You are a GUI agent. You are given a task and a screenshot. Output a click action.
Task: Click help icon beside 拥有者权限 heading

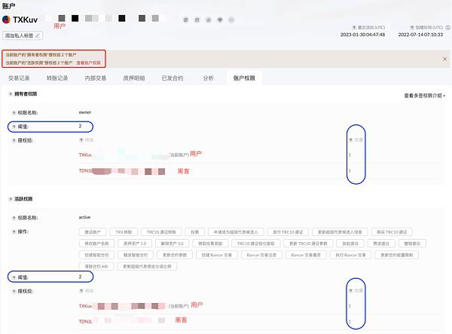(10, 94)
